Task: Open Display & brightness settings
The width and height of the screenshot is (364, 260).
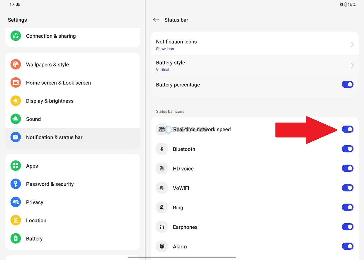Action: 50,101
